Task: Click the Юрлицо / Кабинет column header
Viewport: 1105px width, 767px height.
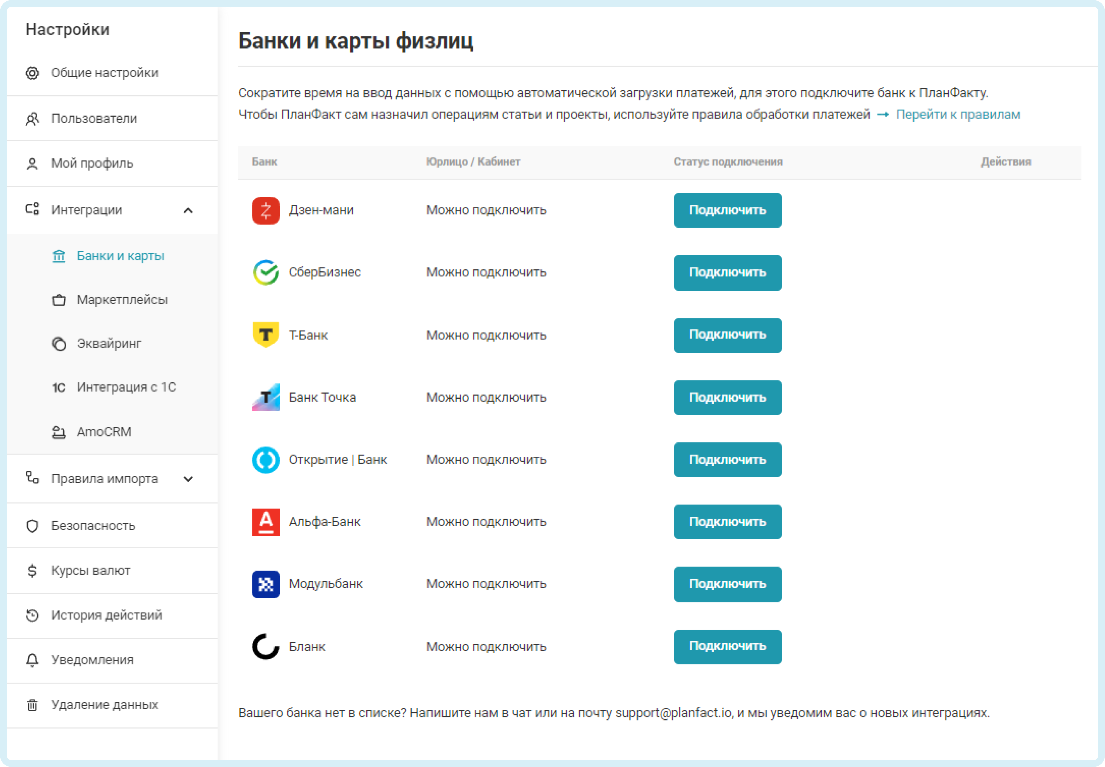Action: point(473,162)
